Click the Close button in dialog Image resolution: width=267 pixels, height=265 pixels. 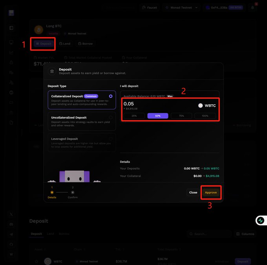click(x=193, y=192)
